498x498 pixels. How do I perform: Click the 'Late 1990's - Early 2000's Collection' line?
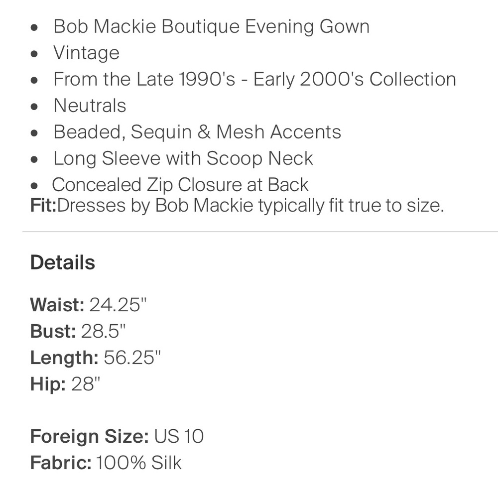pyautogui.click(x=254, y=79)
